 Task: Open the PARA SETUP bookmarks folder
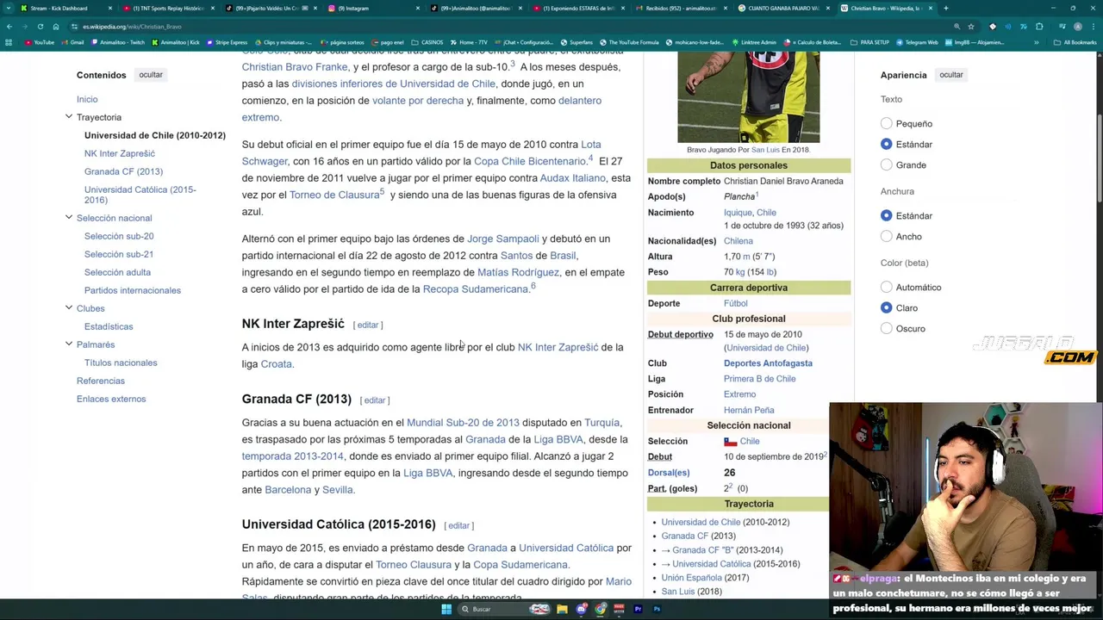(x=869, y=42)
